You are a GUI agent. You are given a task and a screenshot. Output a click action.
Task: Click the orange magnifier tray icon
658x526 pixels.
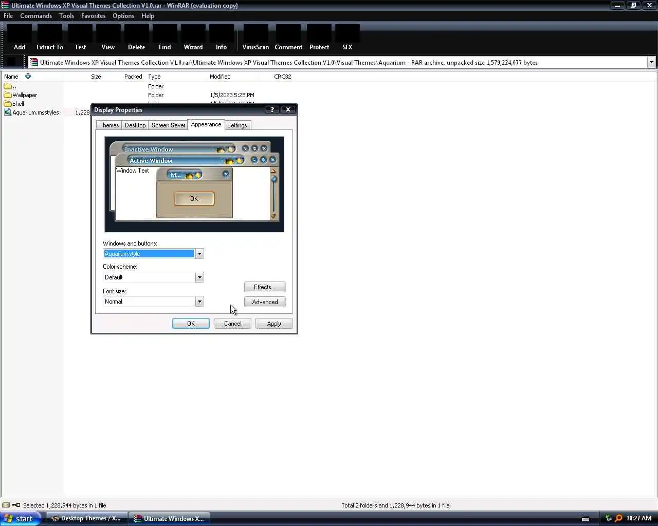click(x=618, y=518)
